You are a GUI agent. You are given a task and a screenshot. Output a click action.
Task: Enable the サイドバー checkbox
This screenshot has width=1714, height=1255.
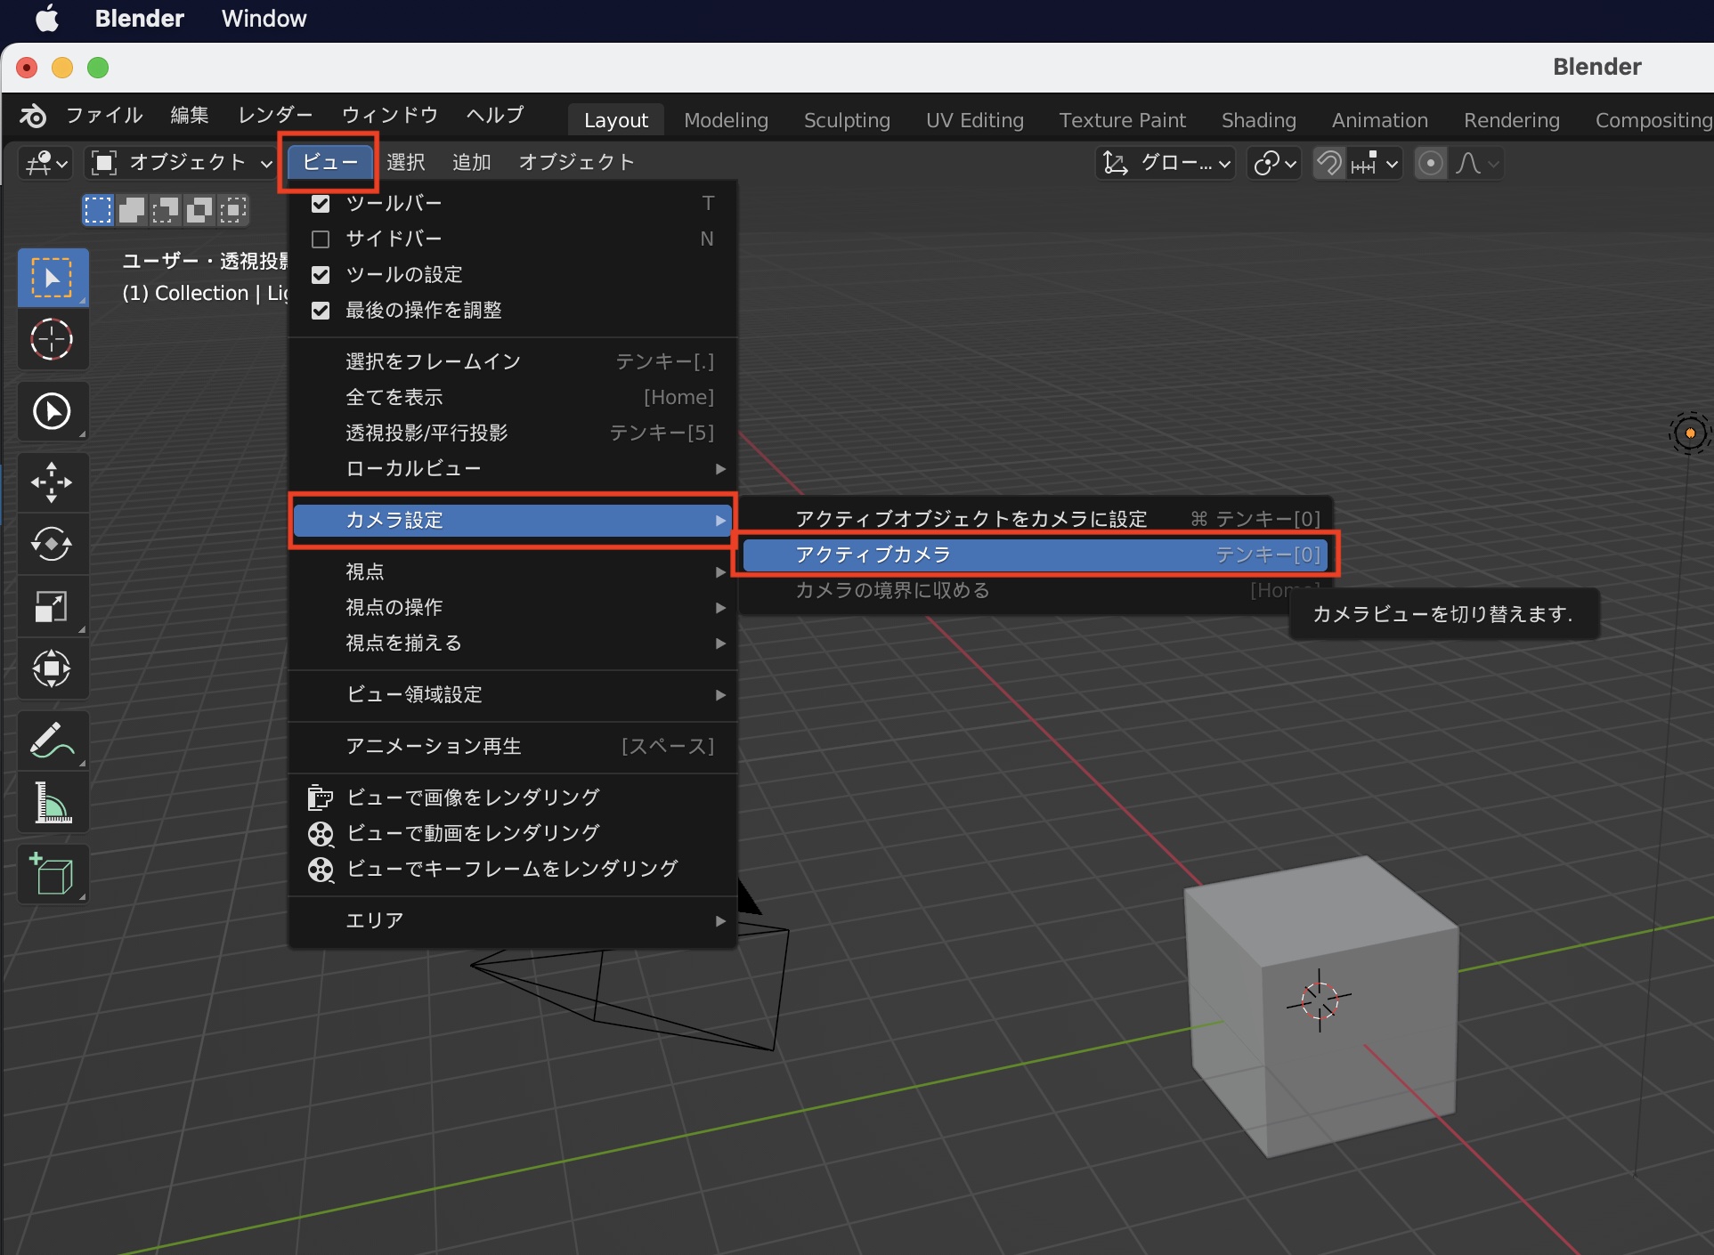coord(321,239)
